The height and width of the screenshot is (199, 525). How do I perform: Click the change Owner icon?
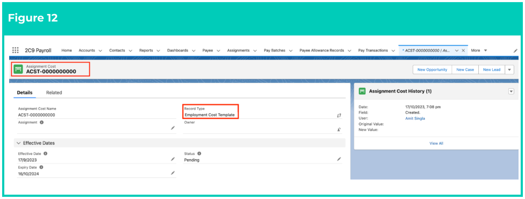pyautogui.click(x=339, y=129)
